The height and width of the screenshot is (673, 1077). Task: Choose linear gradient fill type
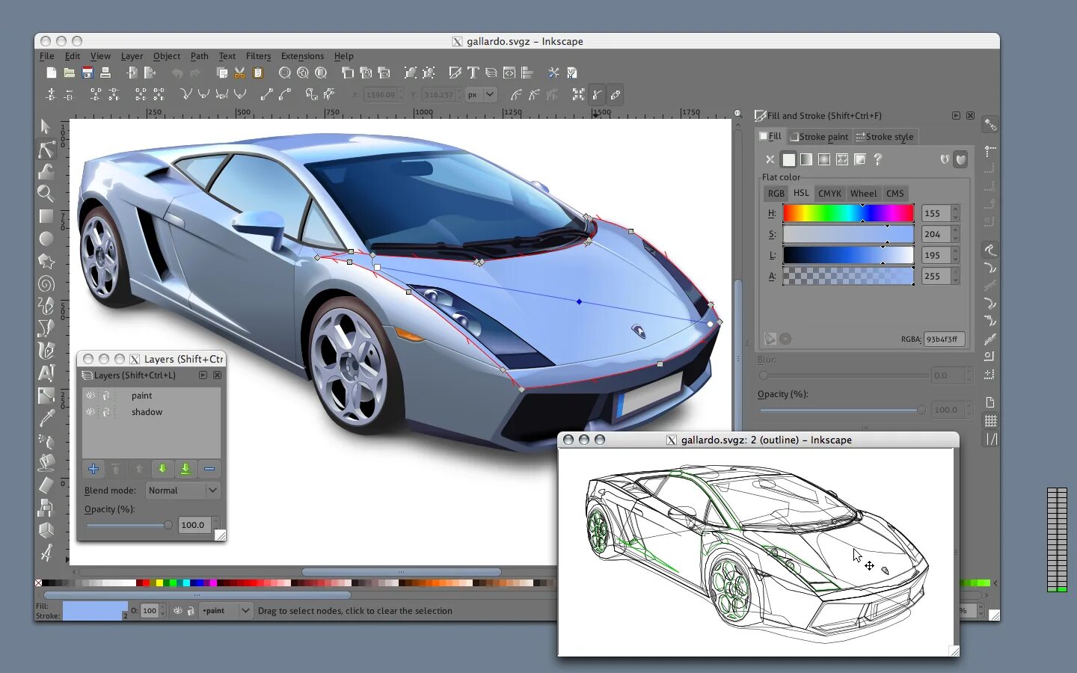[x=806, y=159]
